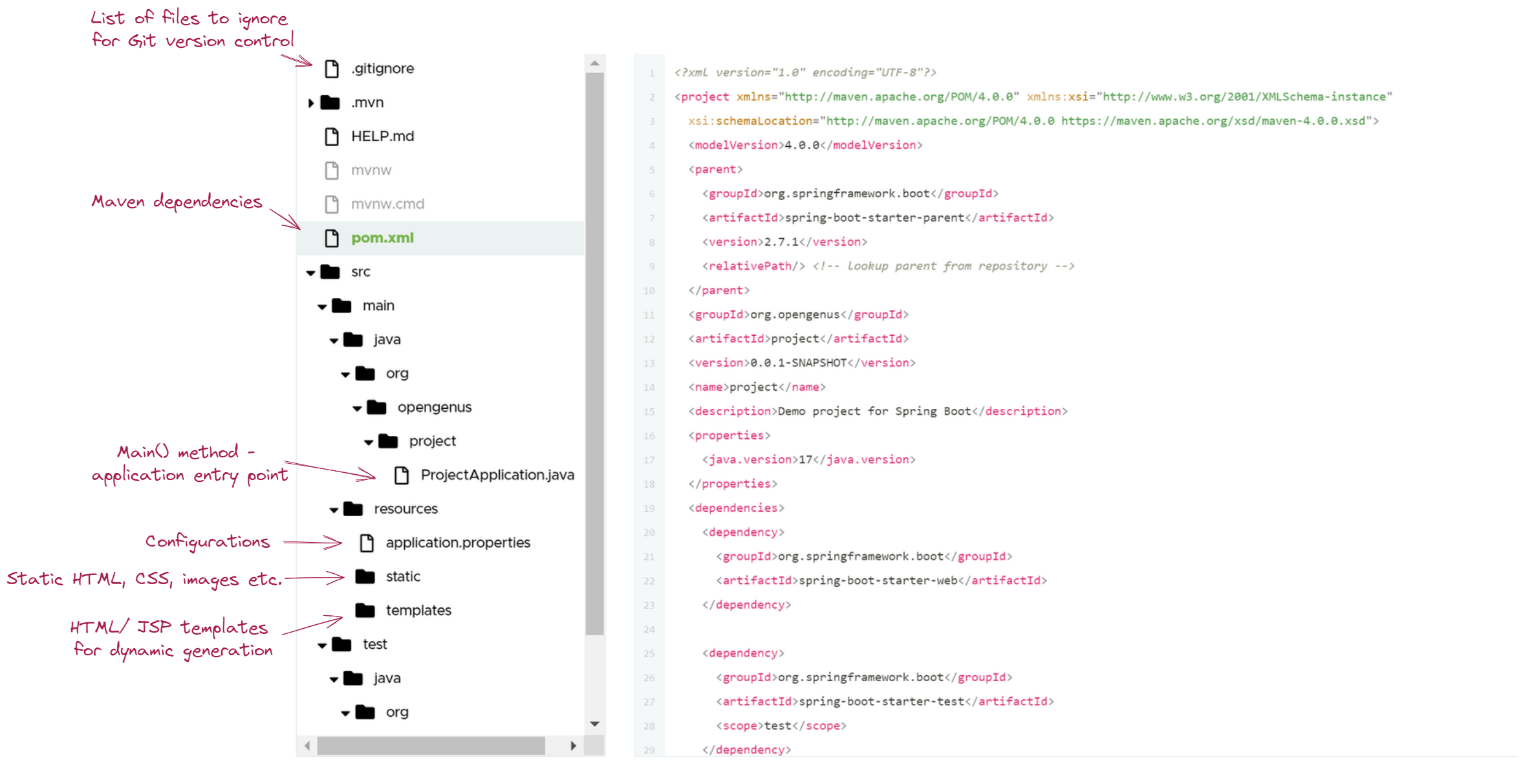Collapse the test folder arrow

point(322,645)
